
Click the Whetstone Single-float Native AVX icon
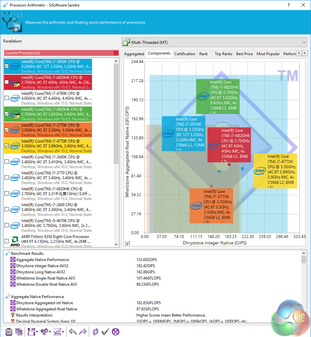click(x=13, y=278)
